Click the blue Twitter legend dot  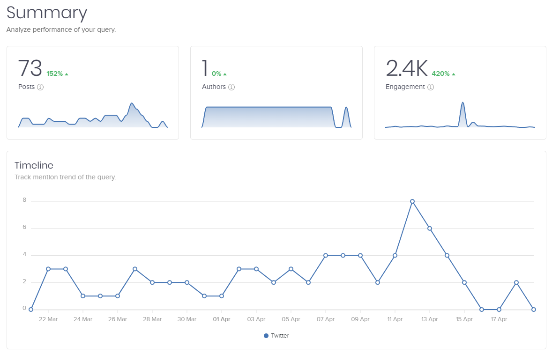click(265, 335)
